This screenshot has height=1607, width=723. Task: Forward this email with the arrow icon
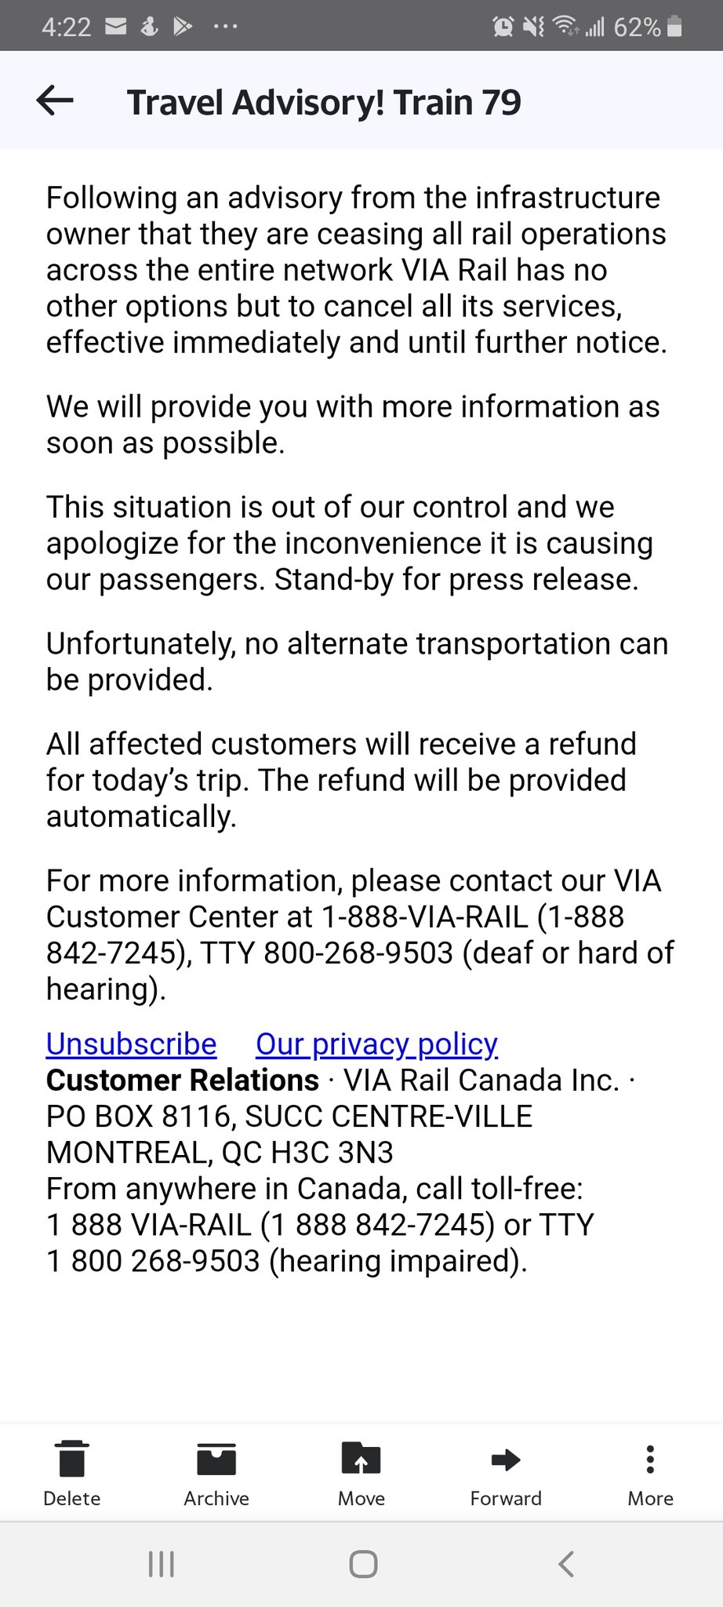click(x=506, y=1472)
